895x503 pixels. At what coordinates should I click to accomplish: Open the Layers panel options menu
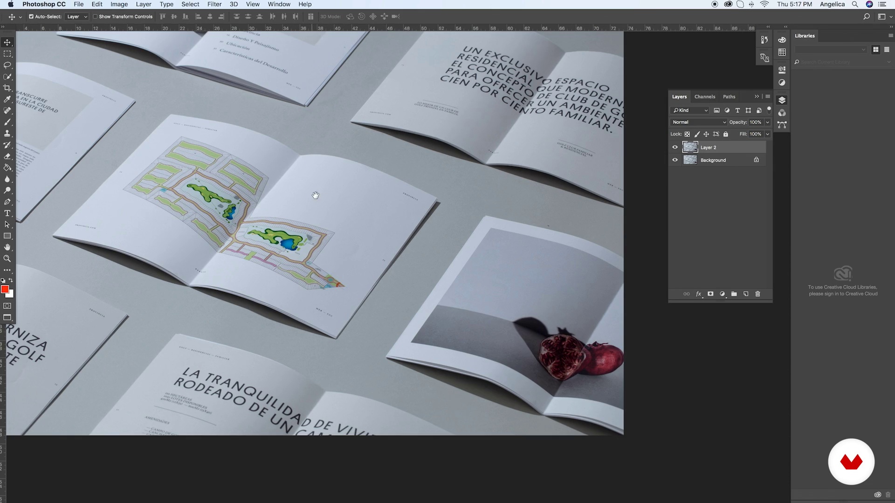[x=768, y=96]
